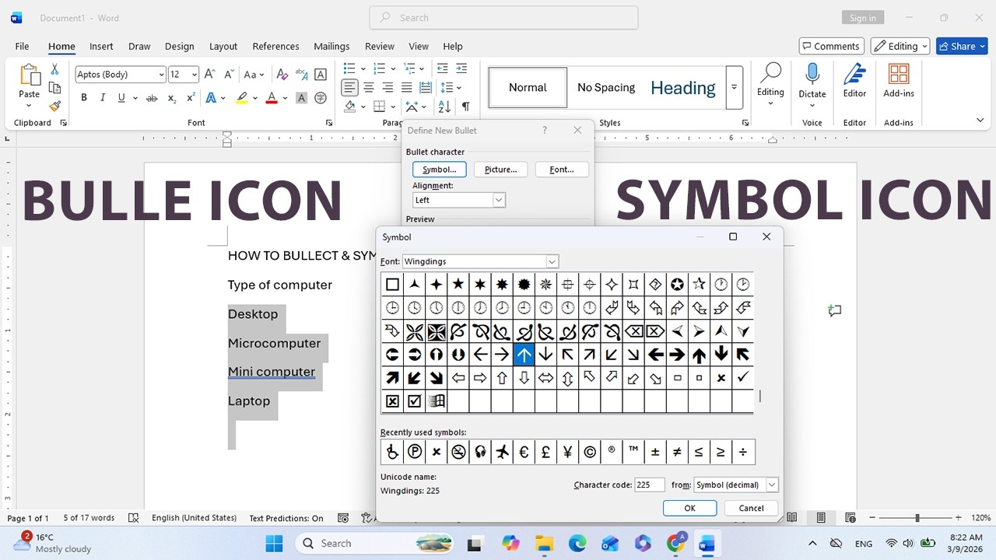Click the Comments button
The width and height of the screenshot is (996, 560).
click(831, 46)
